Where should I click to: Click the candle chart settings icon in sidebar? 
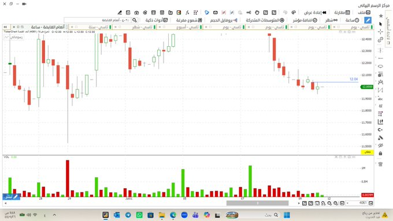pyautogui.click(x=380, y=122)
